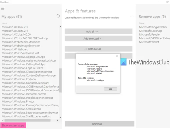Click the horizontal scrollbar thumb
This screenshot has width=170, height=129.
coord(27,120)
